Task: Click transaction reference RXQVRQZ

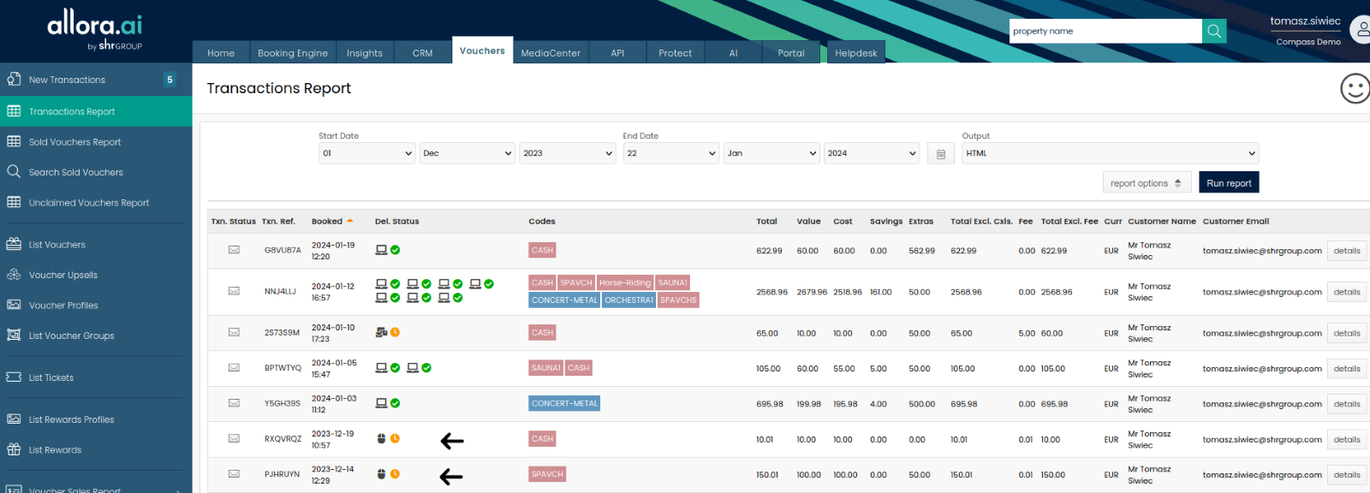Action: [x=283, y=439]
